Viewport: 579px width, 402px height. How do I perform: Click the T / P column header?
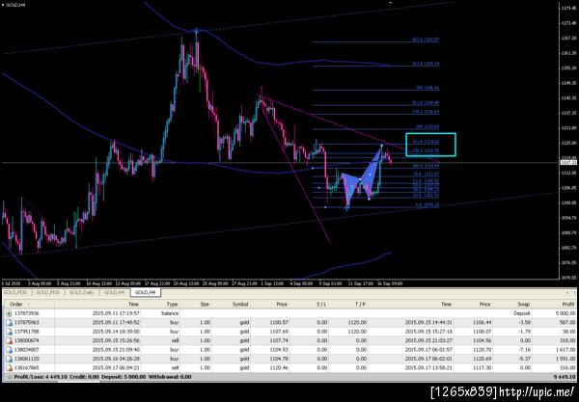(360, 305)
